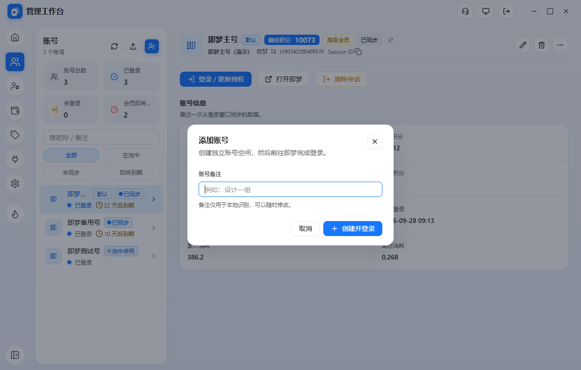Click the 搜昵称 / 备注 search box
Image resolution: width=581 pixels, height=370 pixels.
tap(101, 138)
